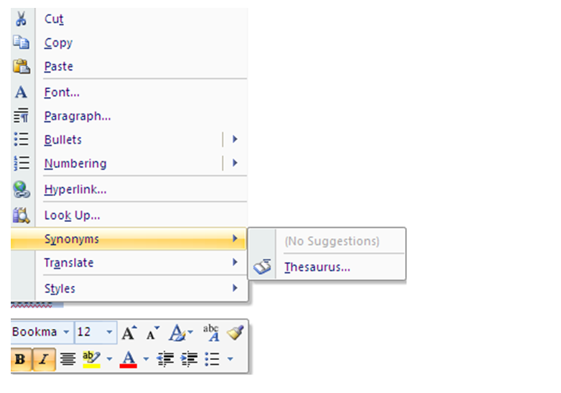Image resolution: width=561 pixels, height=393 pixels.
Task: Expand the Numbering submenu arrow
Action: pos(234,164)
